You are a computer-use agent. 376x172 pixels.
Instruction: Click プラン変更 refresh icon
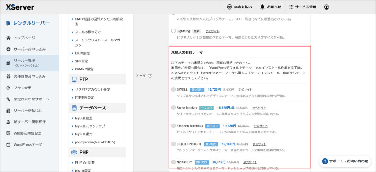pos(8,88)
